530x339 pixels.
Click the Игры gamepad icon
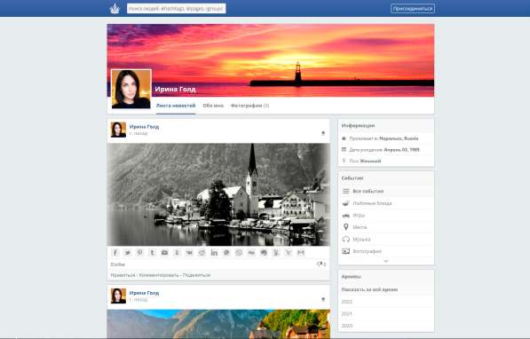pos(345,216)
